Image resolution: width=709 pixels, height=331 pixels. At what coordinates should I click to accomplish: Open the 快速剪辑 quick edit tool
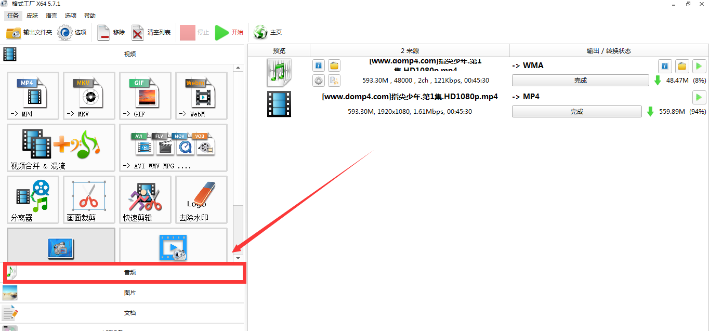[145, 200]
